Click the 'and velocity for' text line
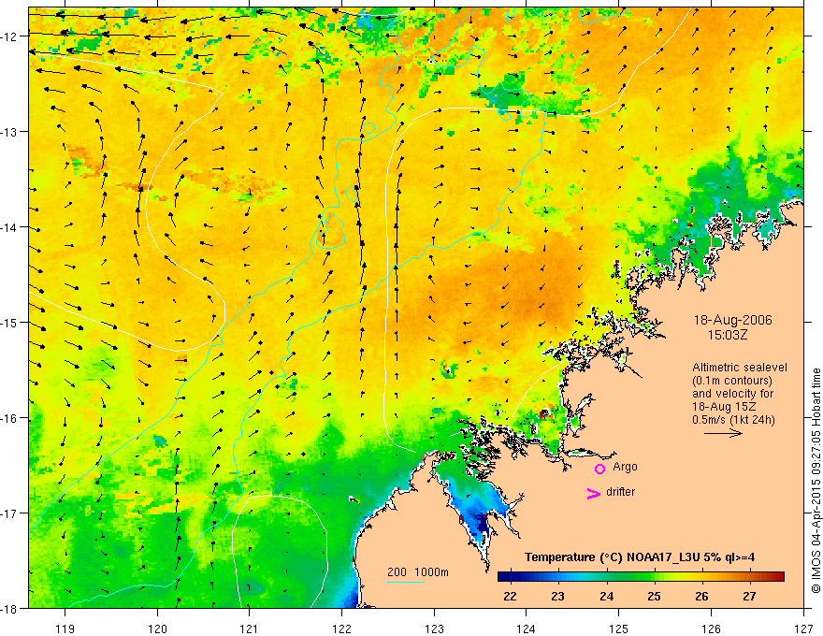Screen dimensions: 823x636 point(732,394)
